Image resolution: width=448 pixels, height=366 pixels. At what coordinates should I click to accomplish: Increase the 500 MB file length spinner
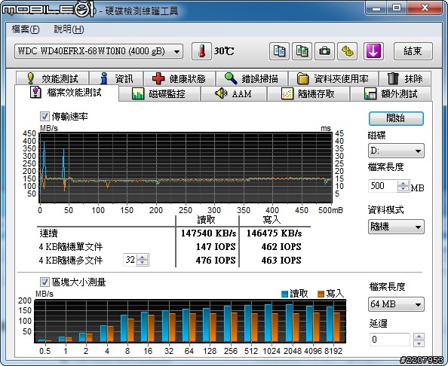pyautogui.click(x=403, y=184)
